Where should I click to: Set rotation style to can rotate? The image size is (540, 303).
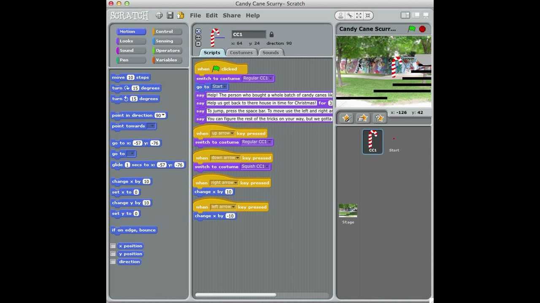point(198,32)
